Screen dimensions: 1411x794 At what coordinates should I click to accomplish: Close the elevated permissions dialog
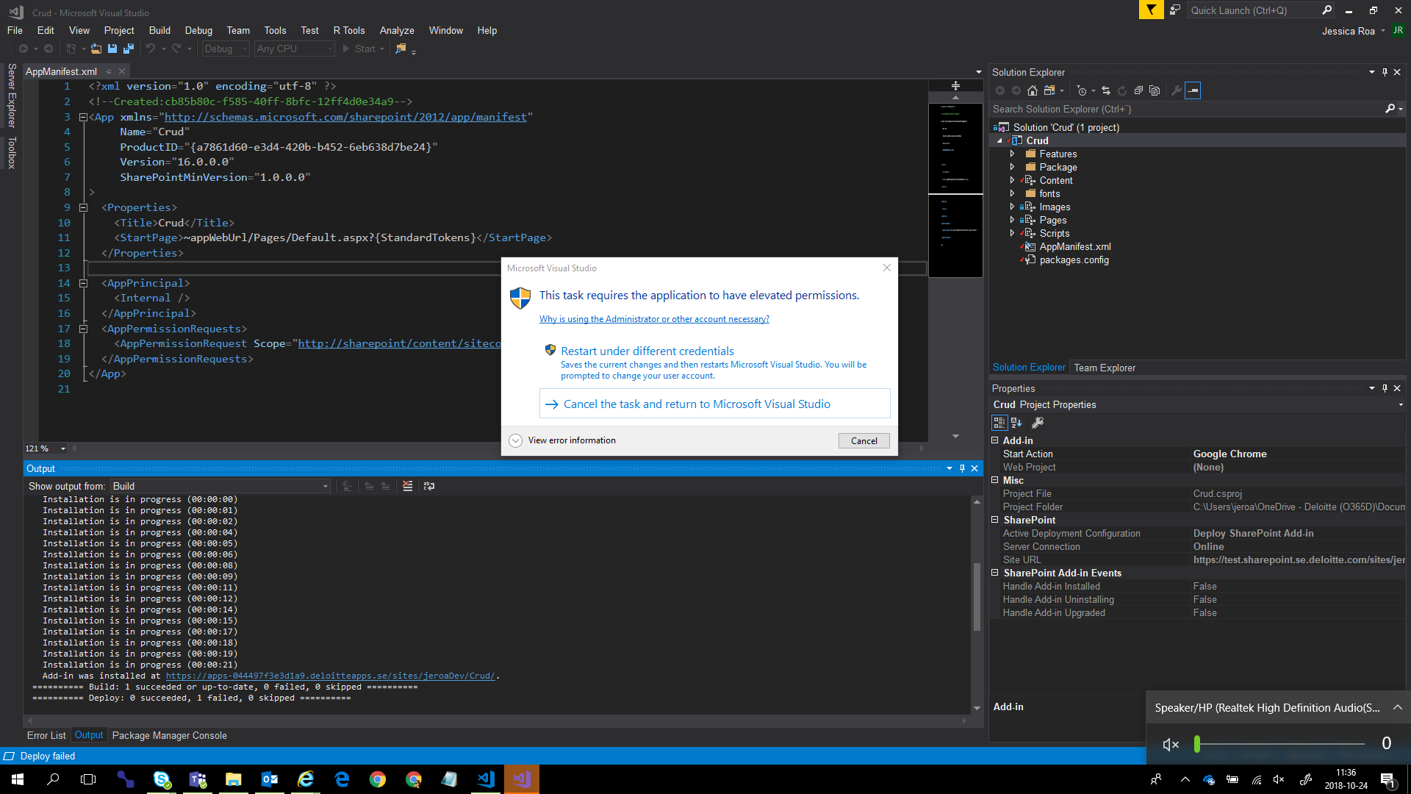[x=887, y=268]
